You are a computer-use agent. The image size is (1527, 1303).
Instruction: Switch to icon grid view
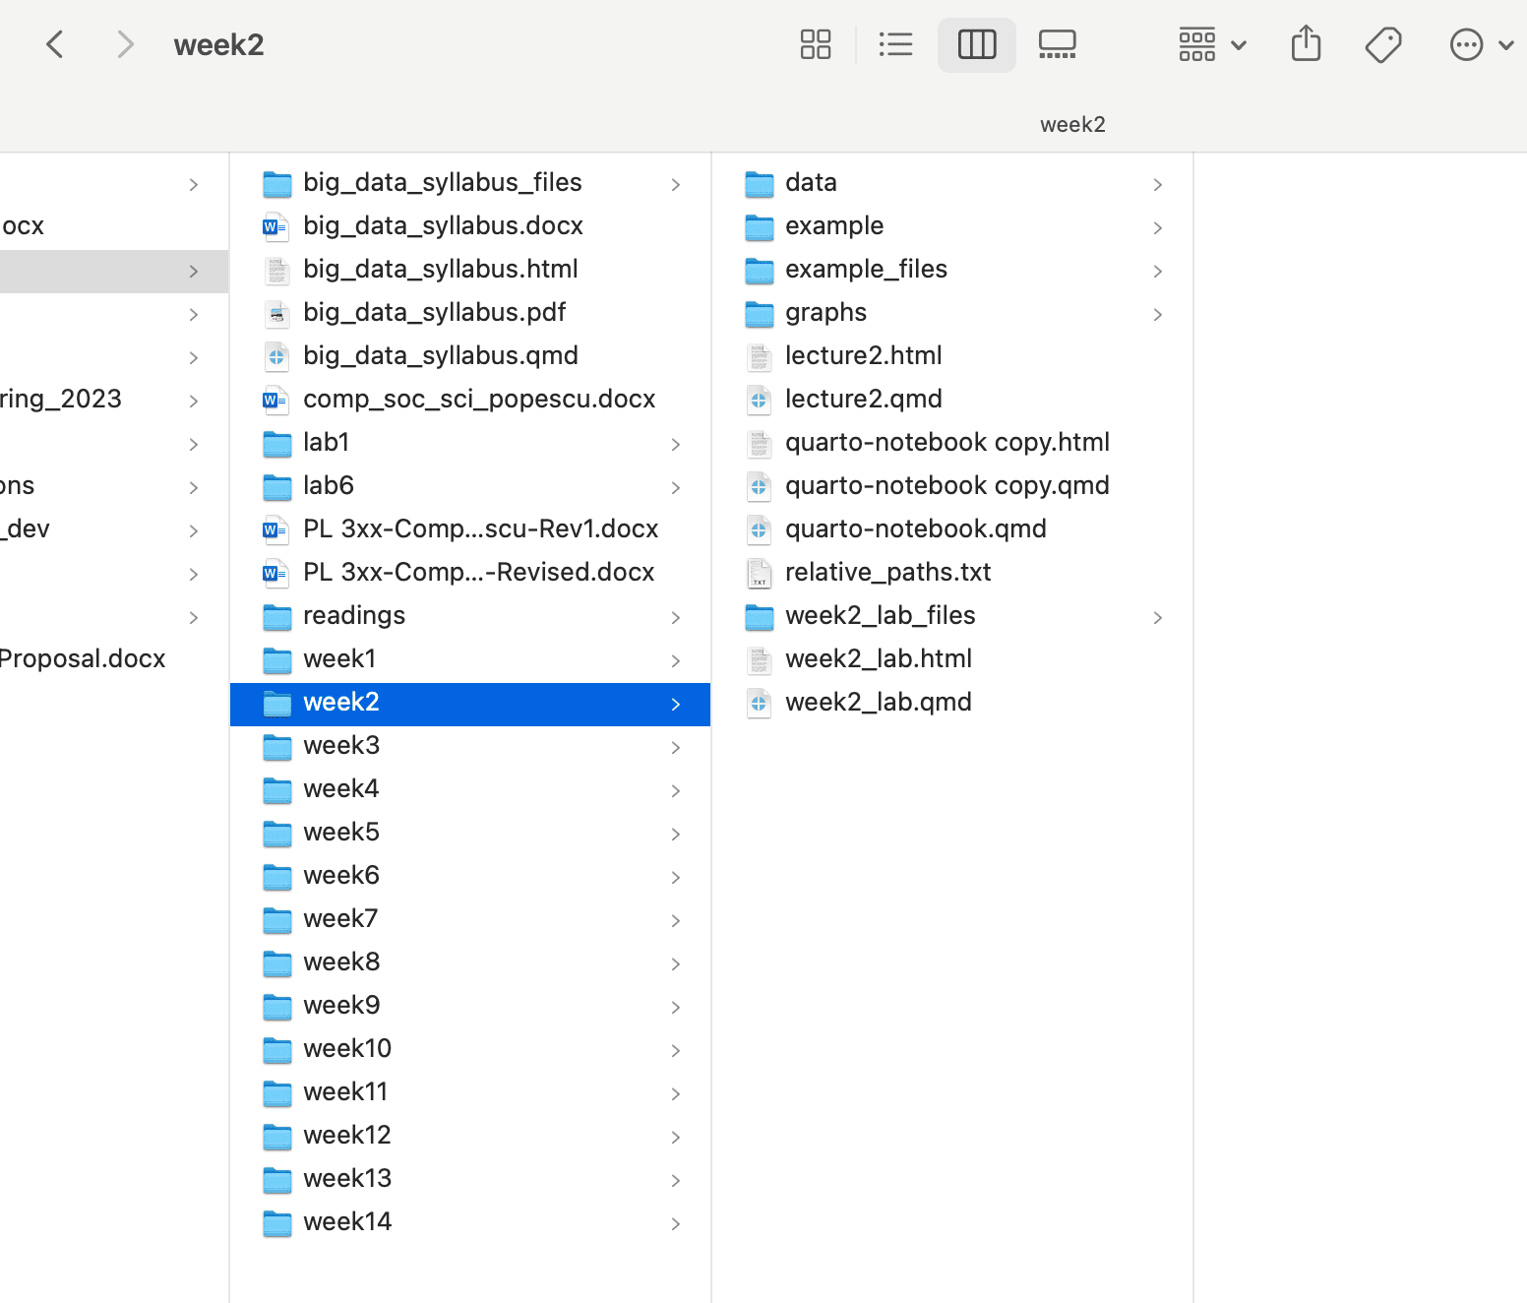click(x=815, y=44)
